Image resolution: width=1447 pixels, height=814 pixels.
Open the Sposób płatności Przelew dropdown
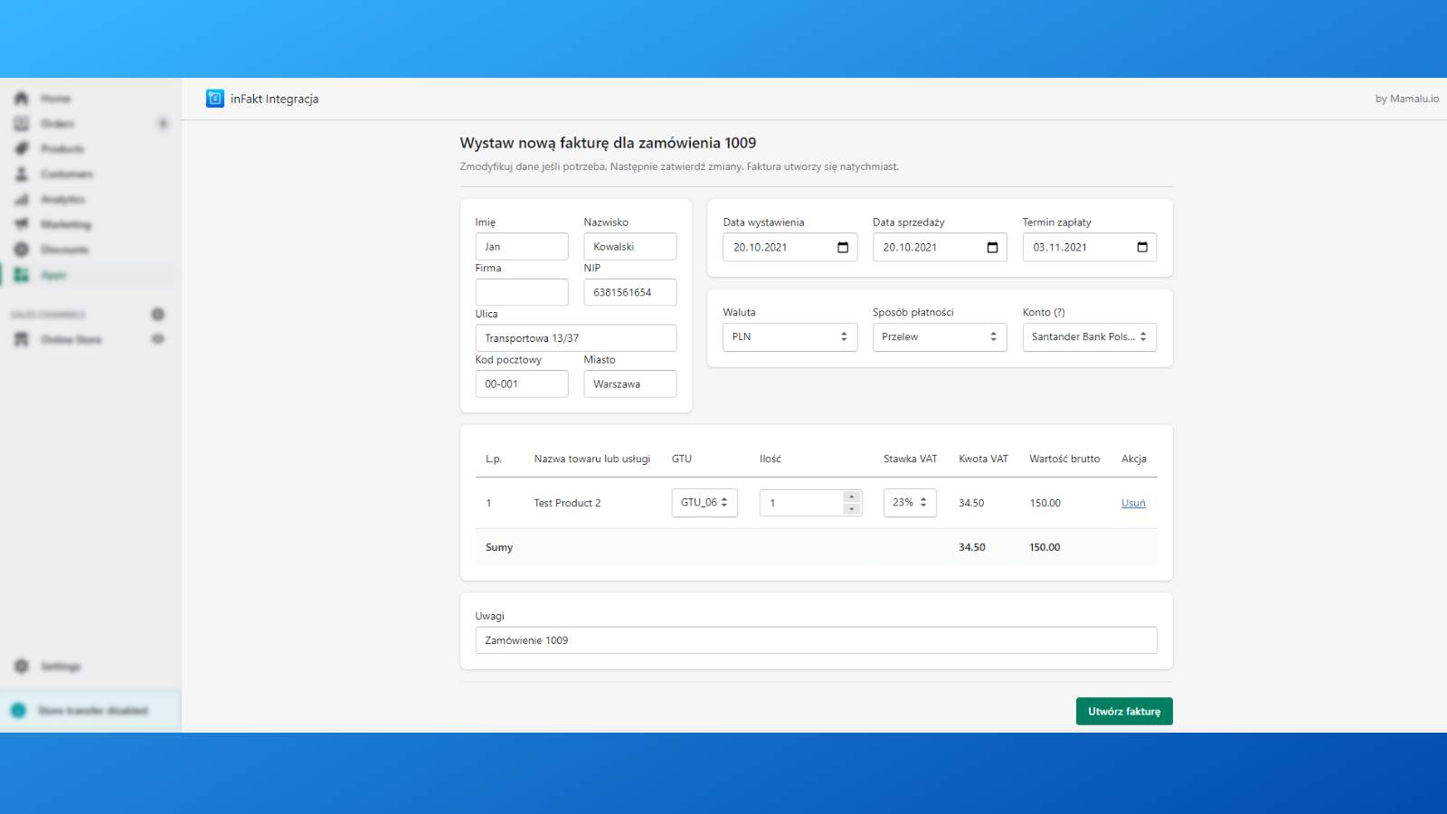pos(940,336)
